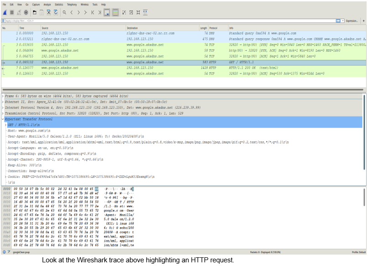Viewport: 368px width, 266px height.
Task: Select the Host: www.google.com header line
Action: (x=29, y=131)
